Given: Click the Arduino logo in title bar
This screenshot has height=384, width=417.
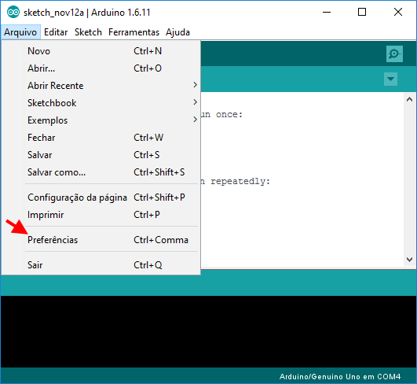Looking at the screenshot, I should 13,13.
